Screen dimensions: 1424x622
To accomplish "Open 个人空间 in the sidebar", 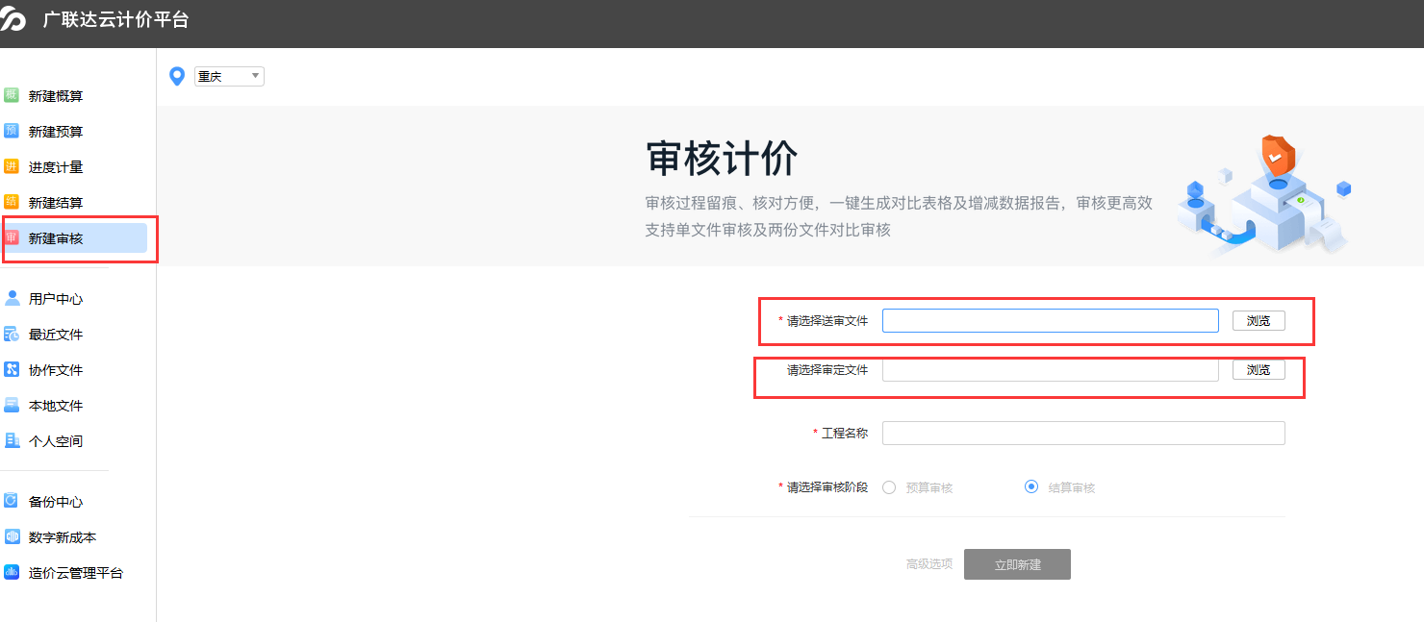I will (x=56, y=441).
